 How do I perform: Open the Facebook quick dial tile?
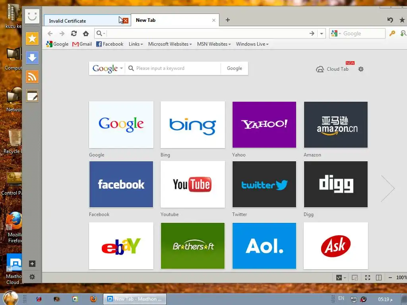tap(121, 184)
